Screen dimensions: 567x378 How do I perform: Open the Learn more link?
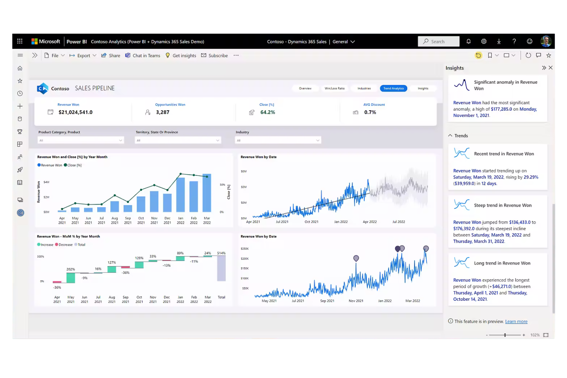516,321
